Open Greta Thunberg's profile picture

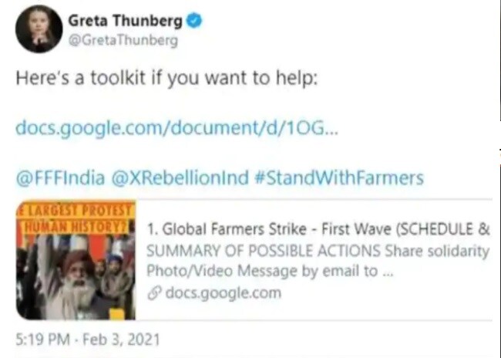pos(39,29)
